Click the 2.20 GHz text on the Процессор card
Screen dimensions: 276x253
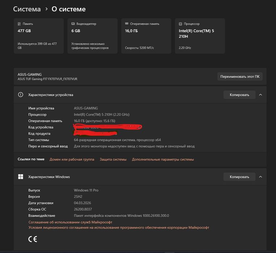[185, 48]
